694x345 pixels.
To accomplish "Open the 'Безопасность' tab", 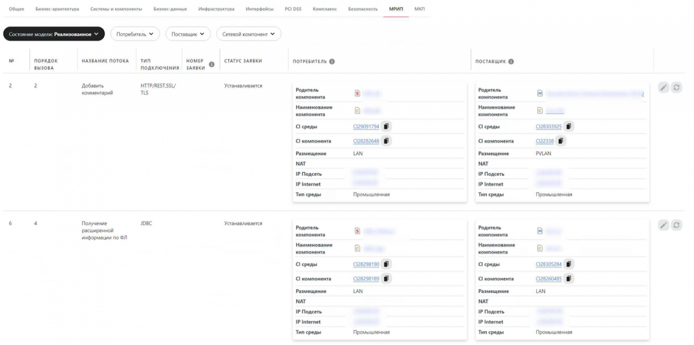I will tap(362, 8).
